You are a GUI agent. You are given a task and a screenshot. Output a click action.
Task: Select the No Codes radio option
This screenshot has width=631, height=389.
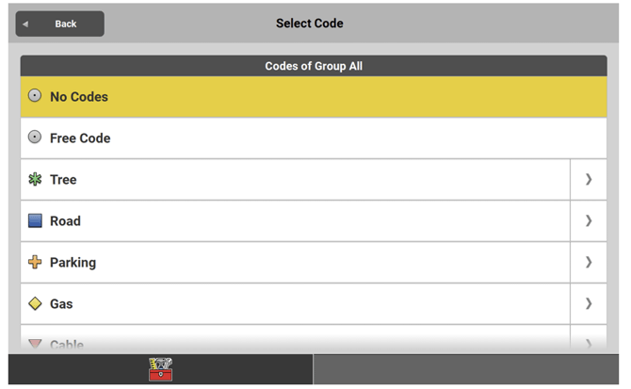coord(35,96)
